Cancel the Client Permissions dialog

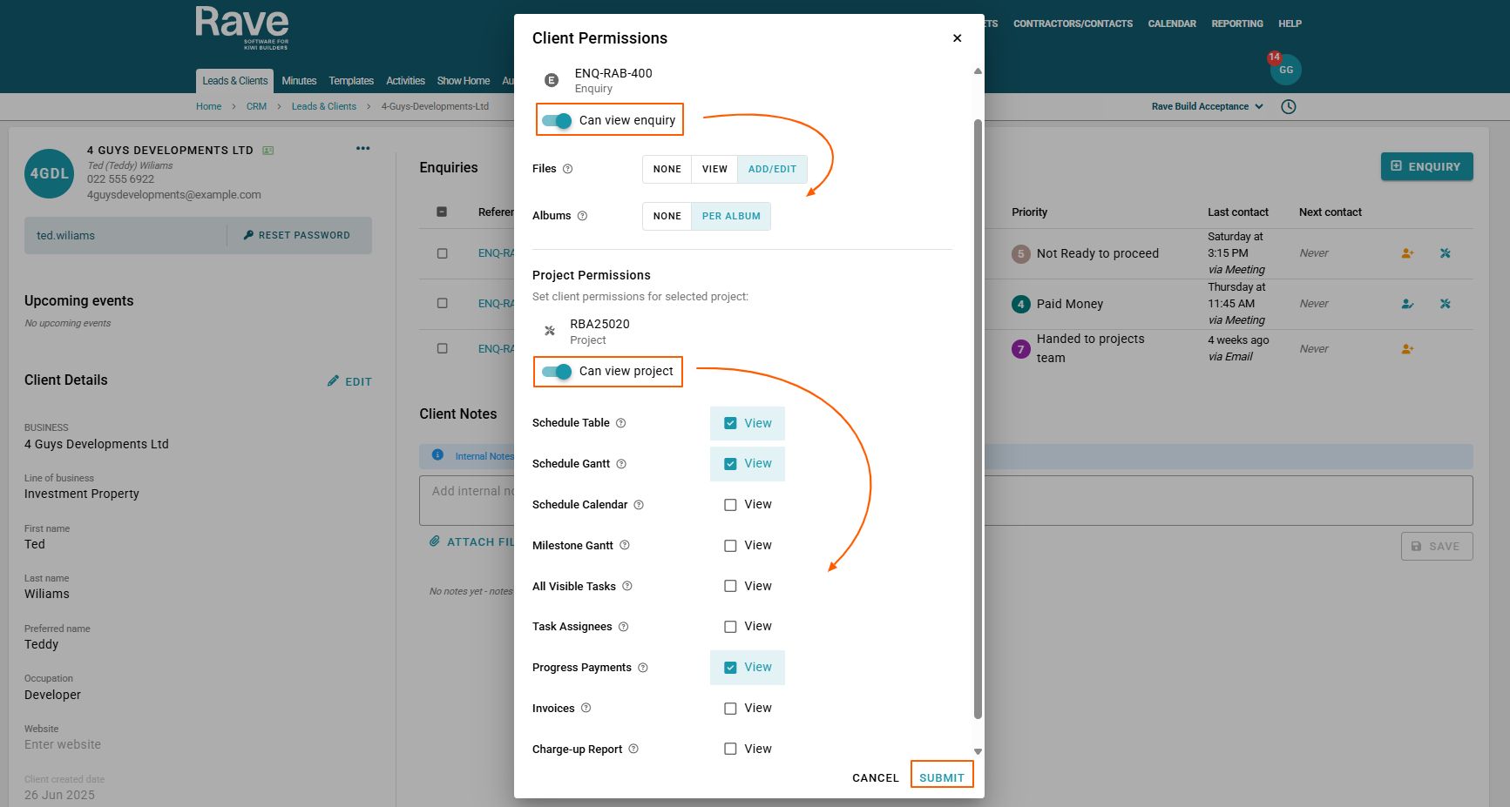click(x=875, y=777)
